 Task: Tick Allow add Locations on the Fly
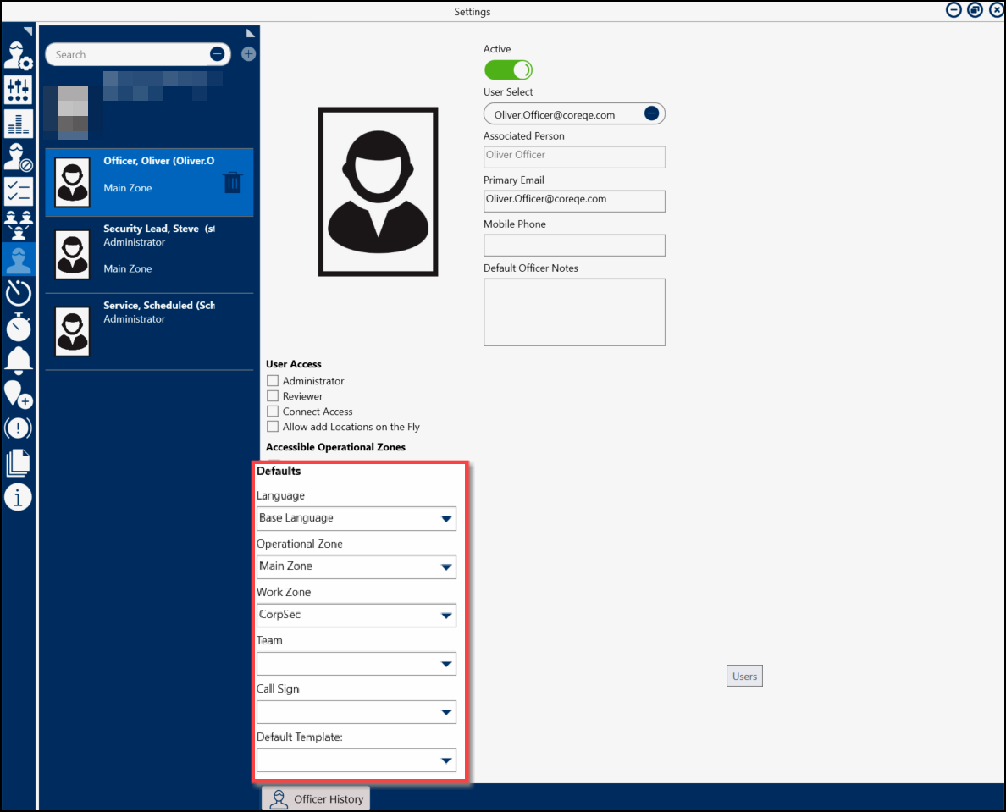point(273,427)
